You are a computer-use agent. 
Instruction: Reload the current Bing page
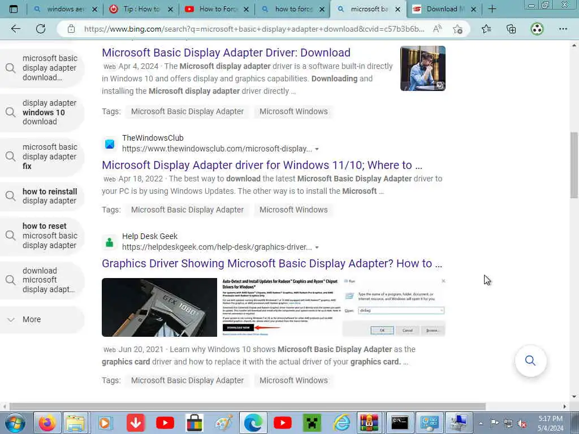(x=41, y=29)
